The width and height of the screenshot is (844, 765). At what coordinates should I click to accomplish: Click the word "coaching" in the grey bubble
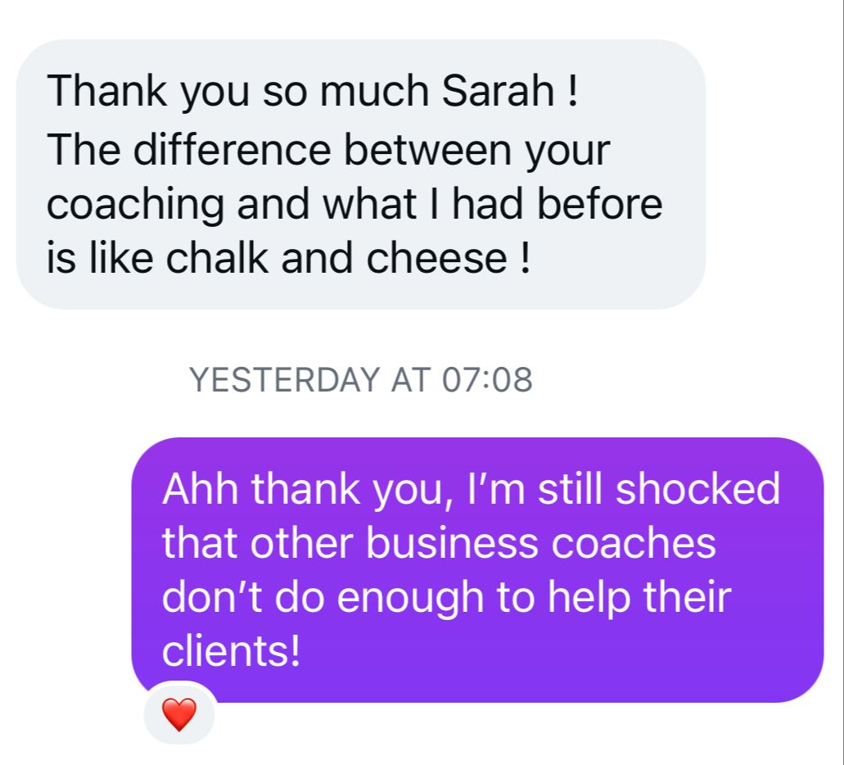[x=135, y=206]
